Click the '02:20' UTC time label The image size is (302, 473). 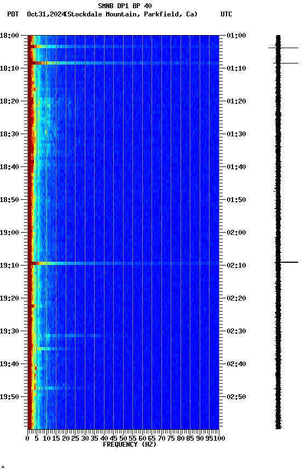(236, 298)
